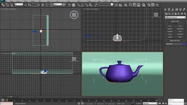Open reference coordinate system 'View' dropdown
Image resolution: width=187 pixels, height=105 pixels.
(58, 4)
